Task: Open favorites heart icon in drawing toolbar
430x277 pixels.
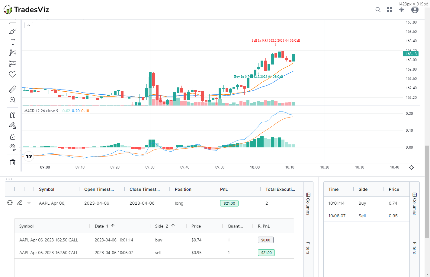Action: click(13, 74)
